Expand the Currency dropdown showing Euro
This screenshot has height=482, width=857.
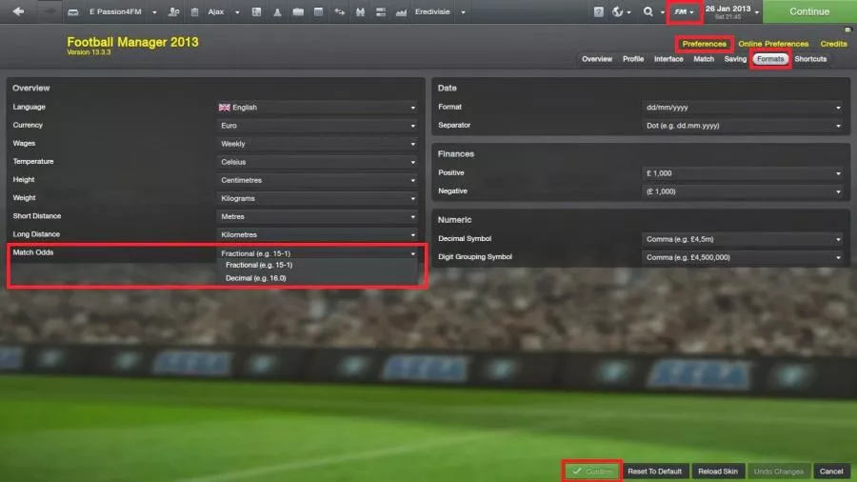point(317,126)
